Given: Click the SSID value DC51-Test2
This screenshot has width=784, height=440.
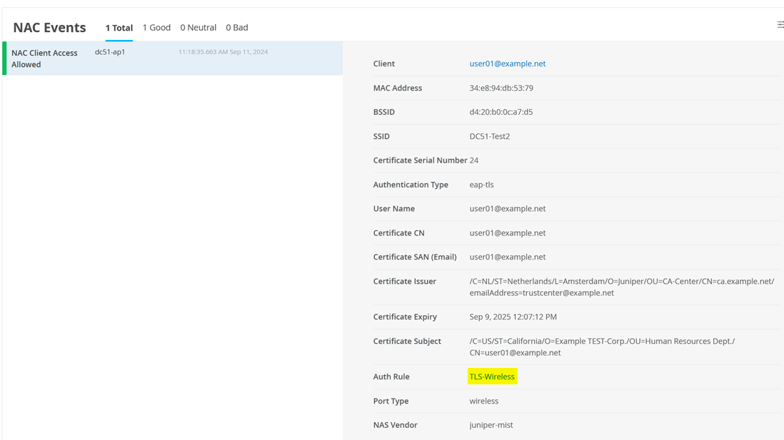Looking at the screenshot, I should (489, 136).
